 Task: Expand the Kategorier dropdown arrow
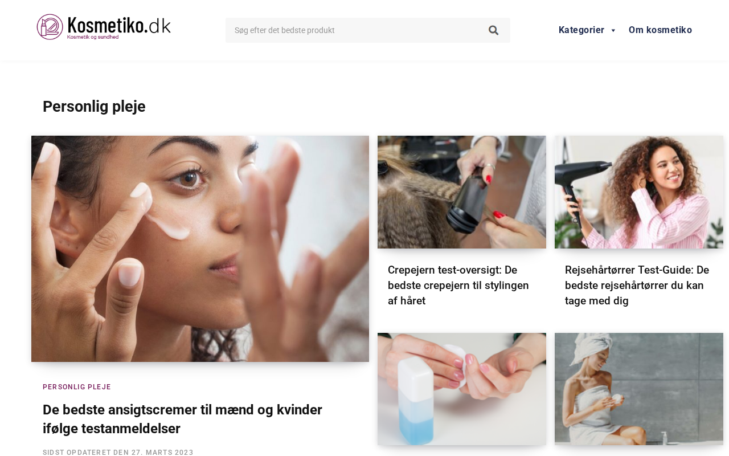613,30
